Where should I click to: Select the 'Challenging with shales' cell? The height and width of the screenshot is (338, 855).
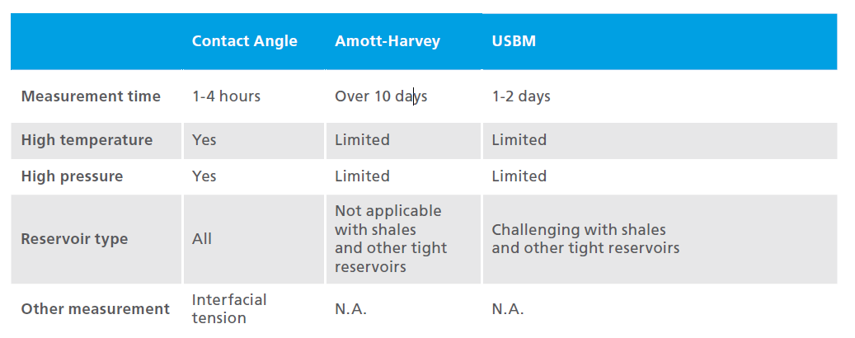click(585, 239)
